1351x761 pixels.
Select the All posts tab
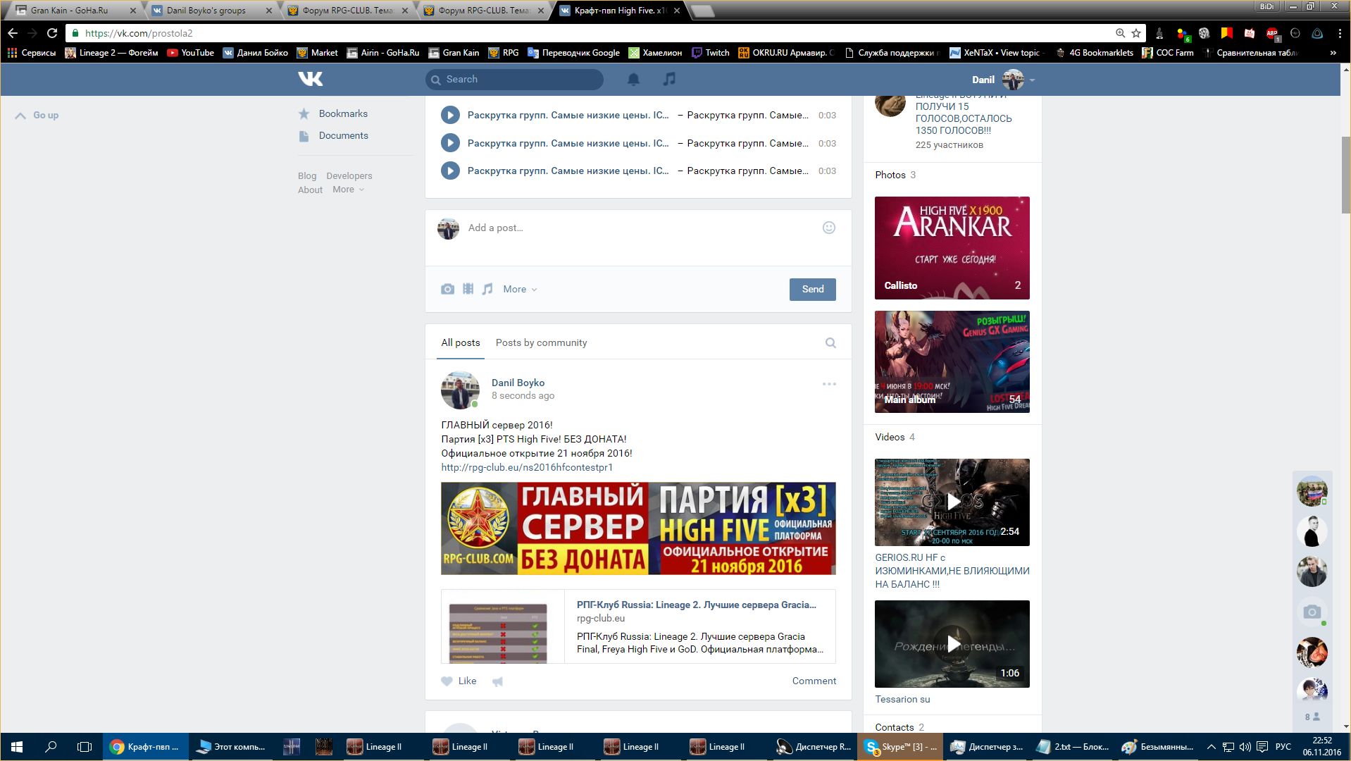(x=461, y=342)
